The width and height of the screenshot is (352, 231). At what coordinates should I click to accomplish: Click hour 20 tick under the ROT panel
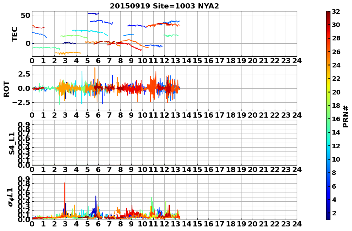coord(253,115)
